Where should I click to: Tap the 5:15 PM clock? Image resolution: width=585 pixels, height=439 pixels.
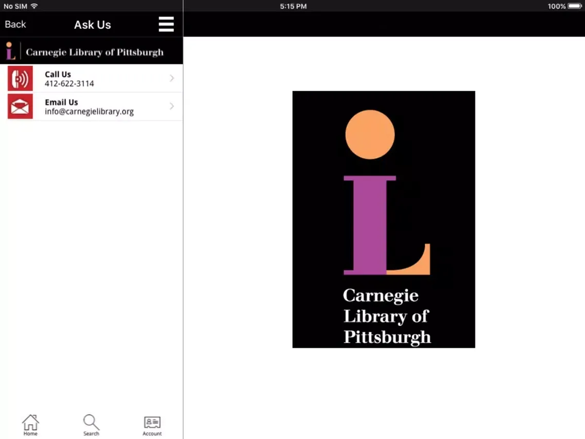coord(293,6)
